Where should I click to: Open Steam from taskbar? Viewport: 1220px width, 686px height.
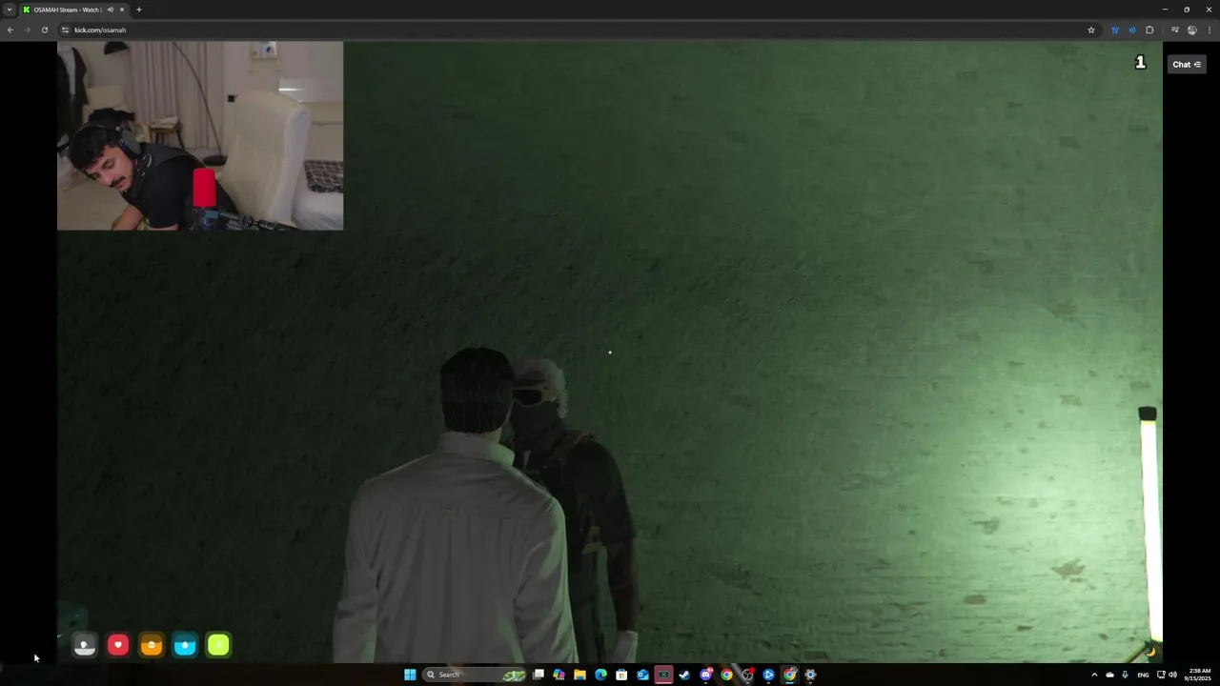[684, 675]
